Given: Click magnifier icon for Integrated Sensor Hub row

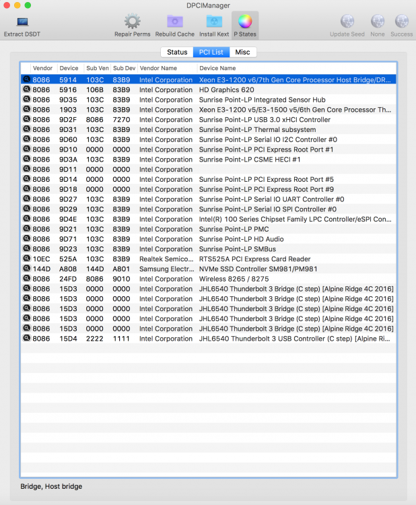Looking at the screenshot, I should point(26,100).
